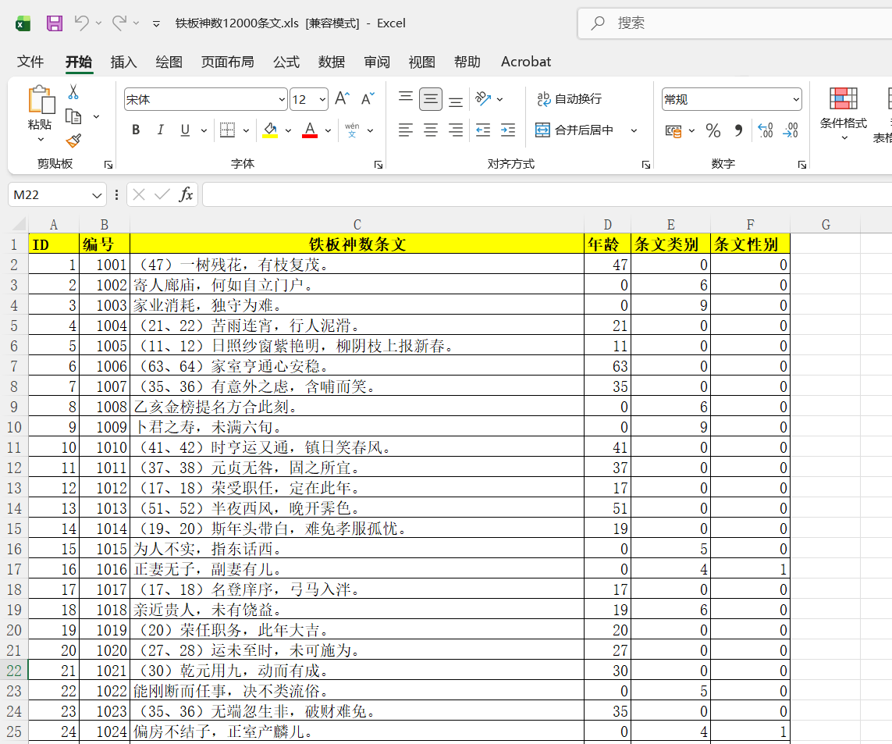Click the decrease decimal places icon
The width and height of the screenshot is (892, 744).
coord(791,130)
